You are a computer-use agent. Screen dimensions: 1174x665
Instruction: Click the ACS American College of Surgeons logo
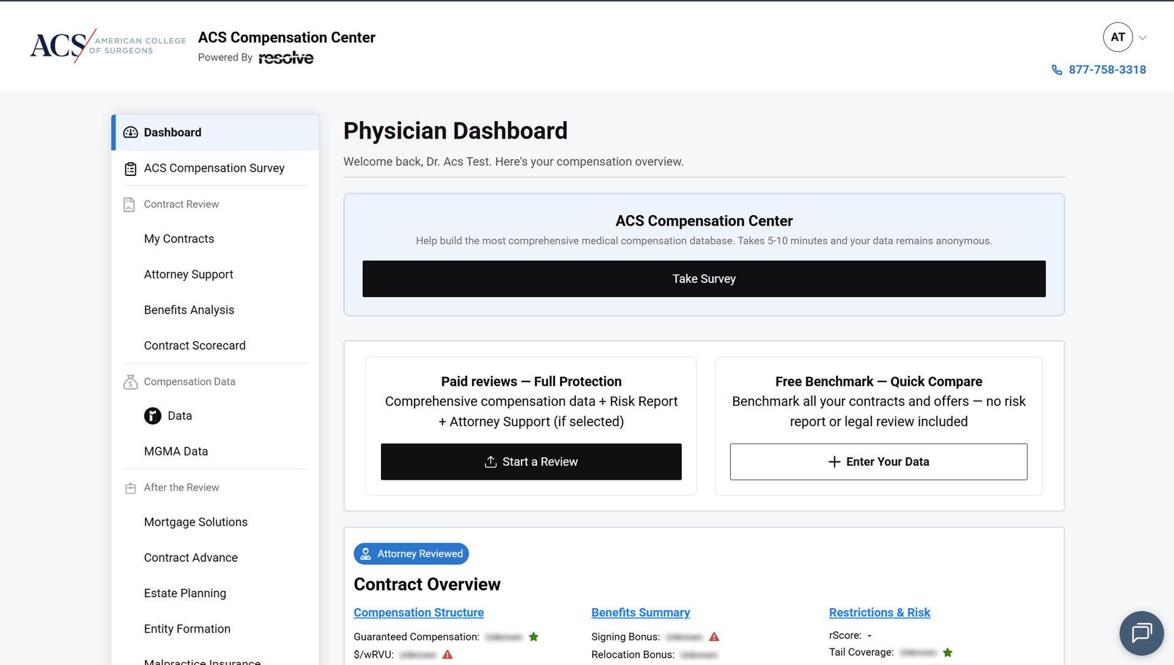click(x=108, y=45)
